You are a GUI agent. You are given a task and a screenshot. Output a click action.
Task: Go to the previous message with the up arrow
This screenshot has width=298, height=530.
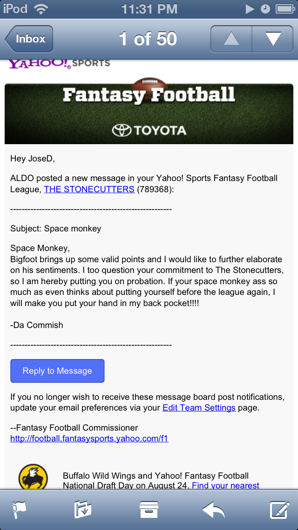231,39
